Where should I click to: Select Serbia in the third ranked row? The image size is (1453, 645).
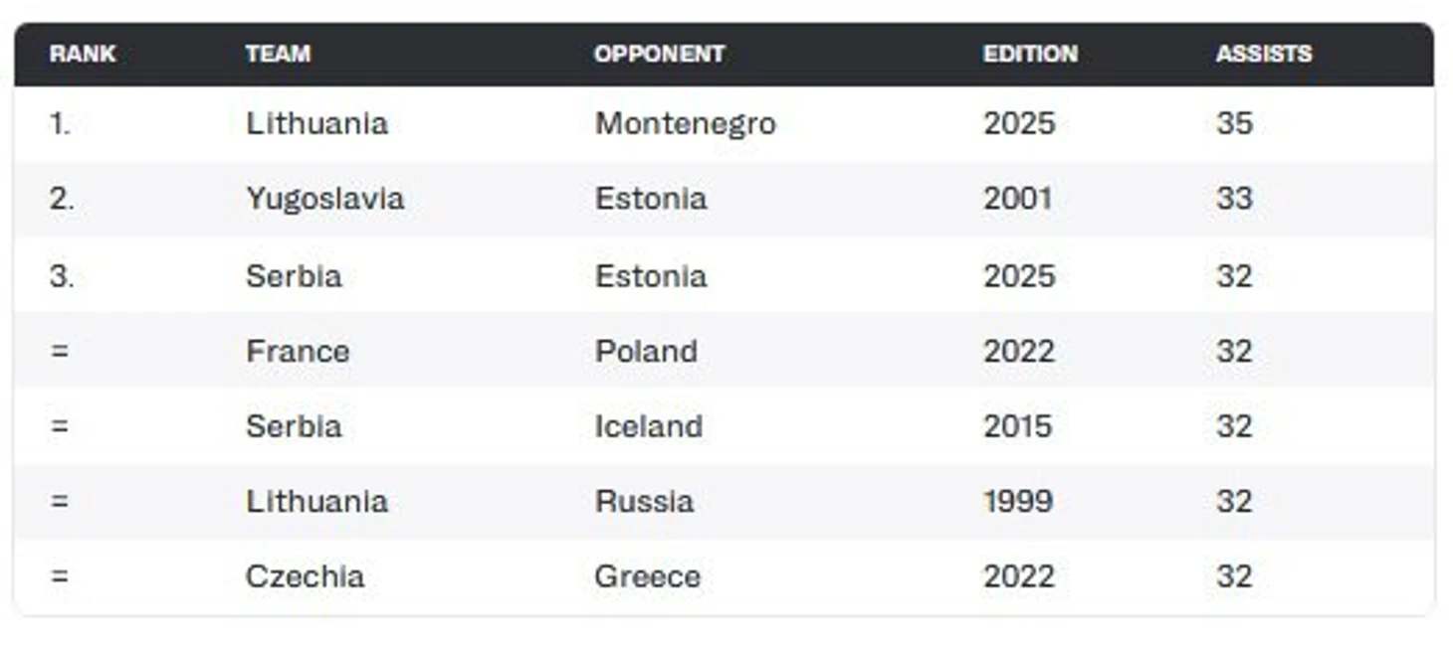coord(294,275)
